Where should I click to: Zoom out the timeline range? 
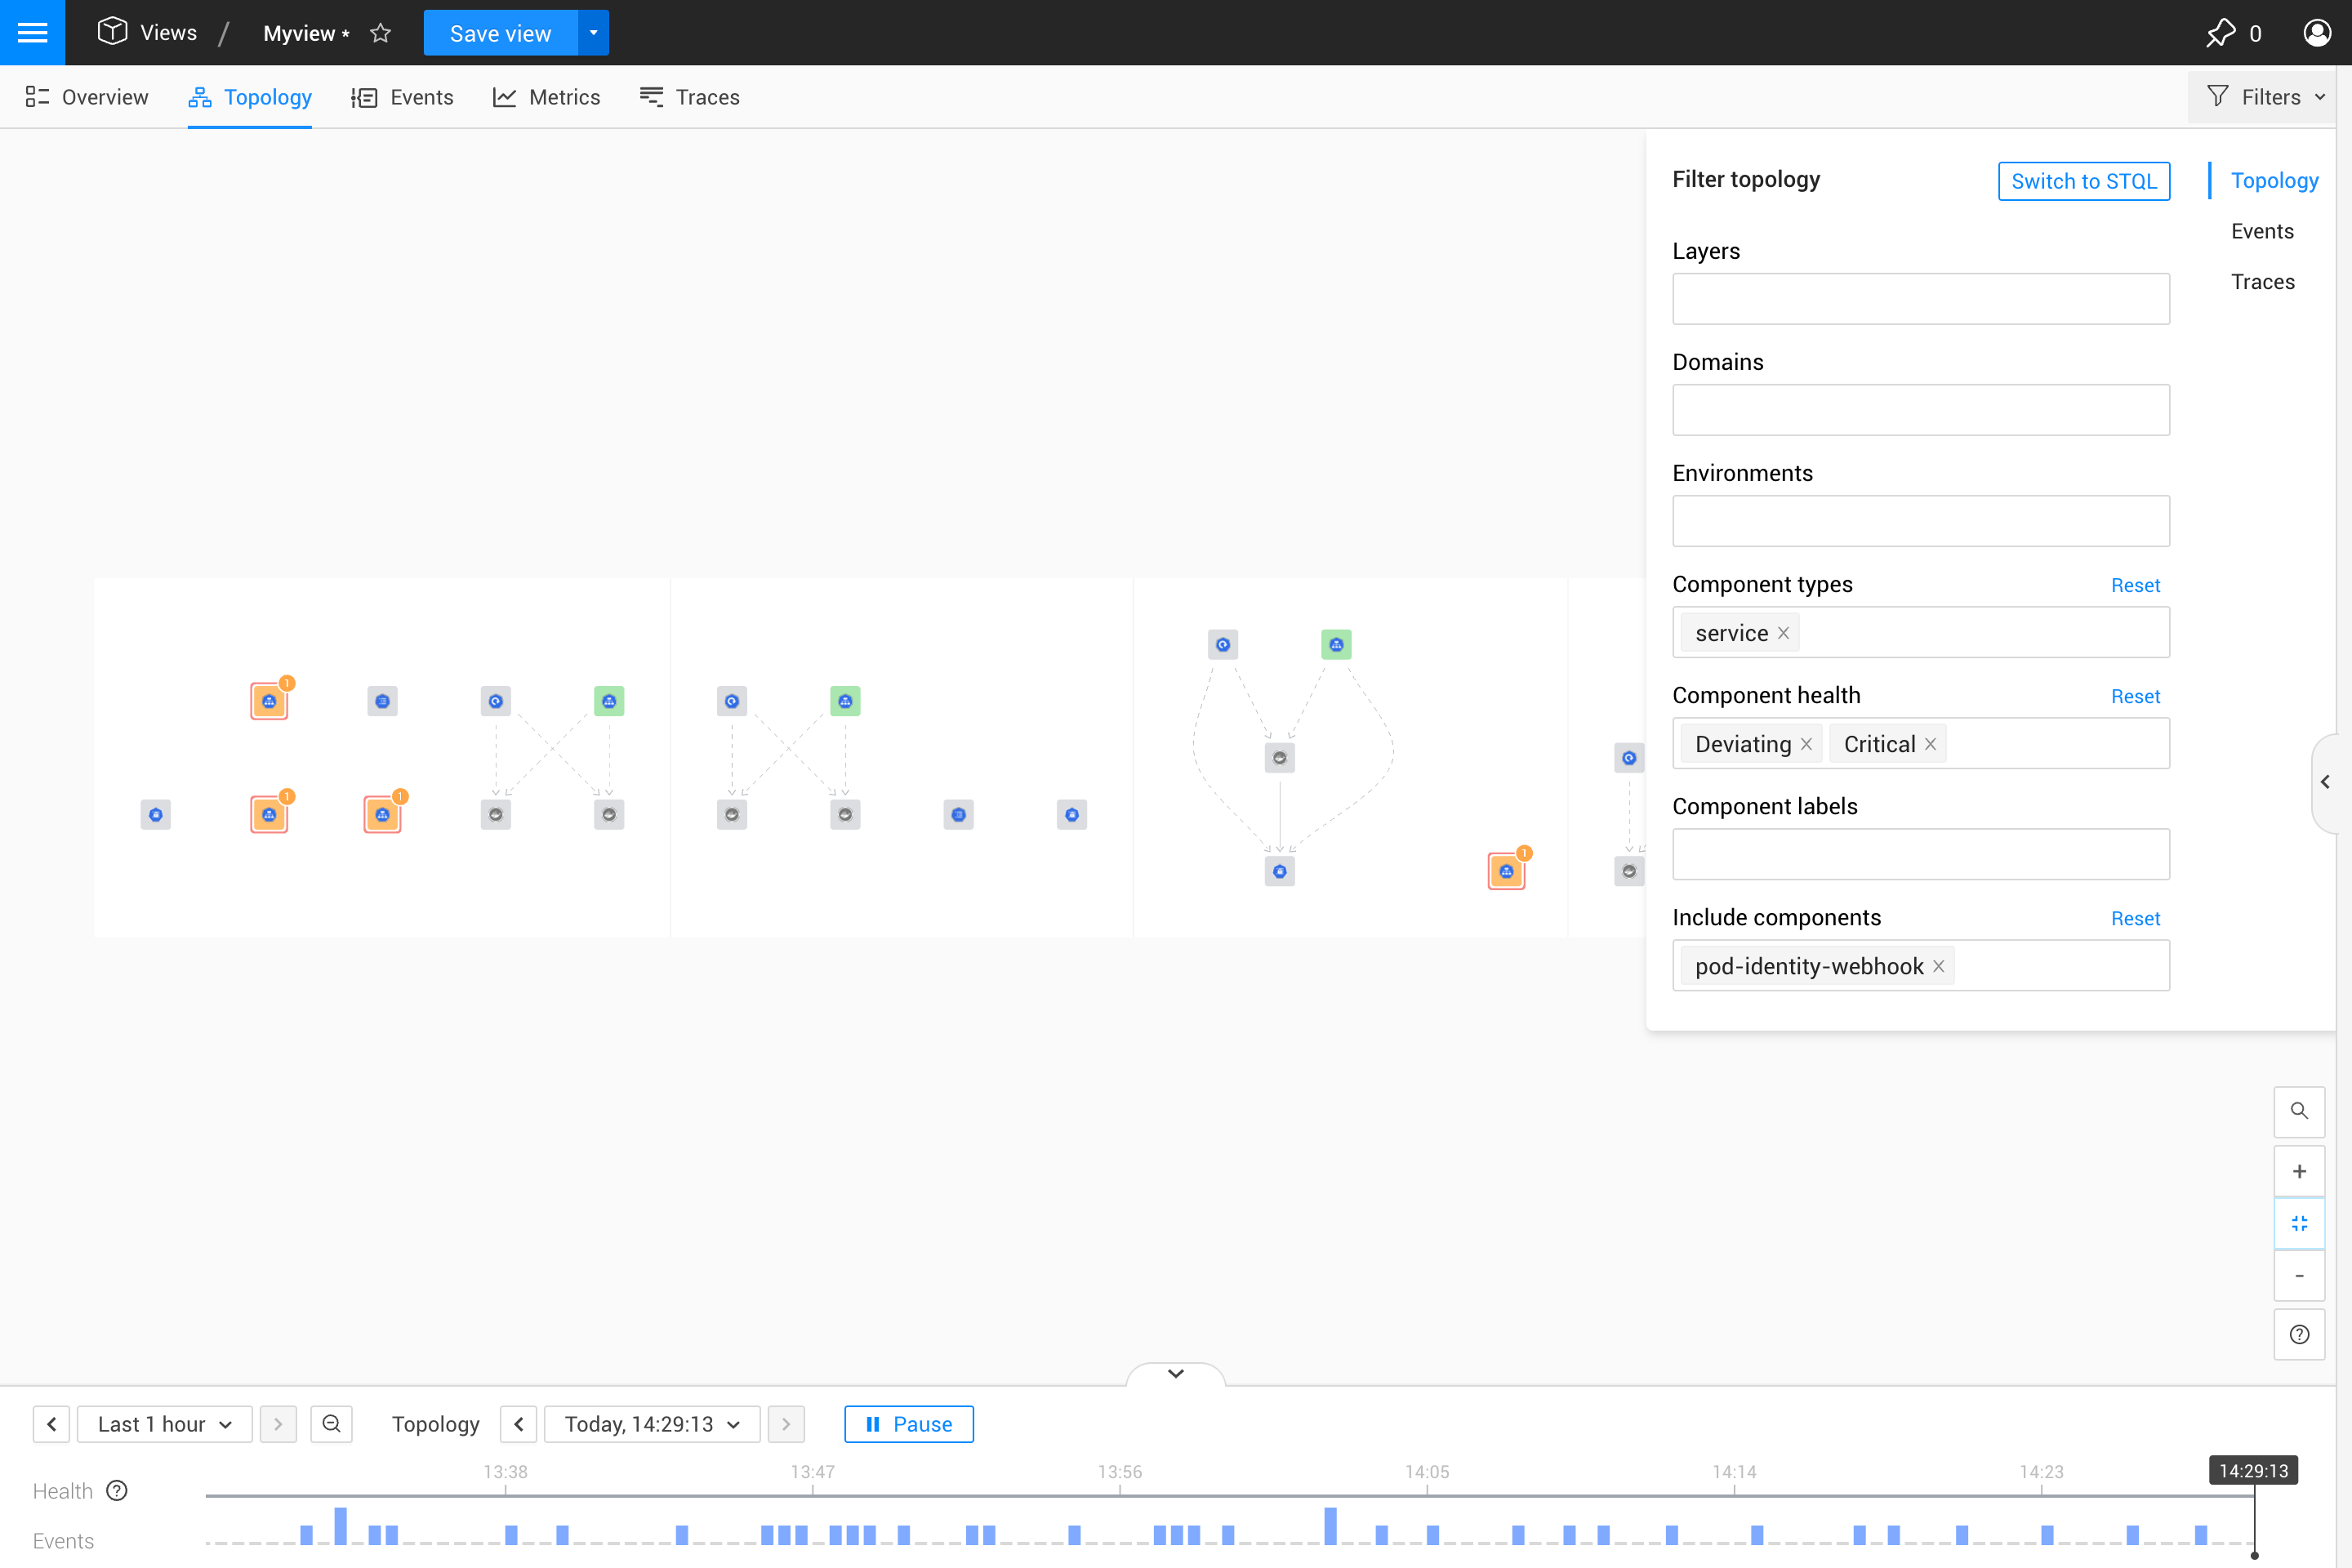[331, 1423]
